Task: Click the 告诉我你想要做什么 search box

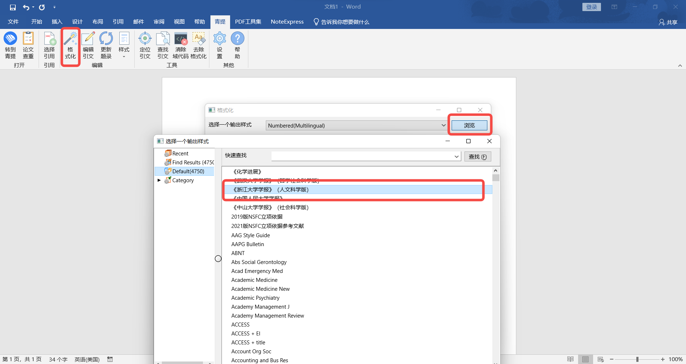Action: point(342,22)
